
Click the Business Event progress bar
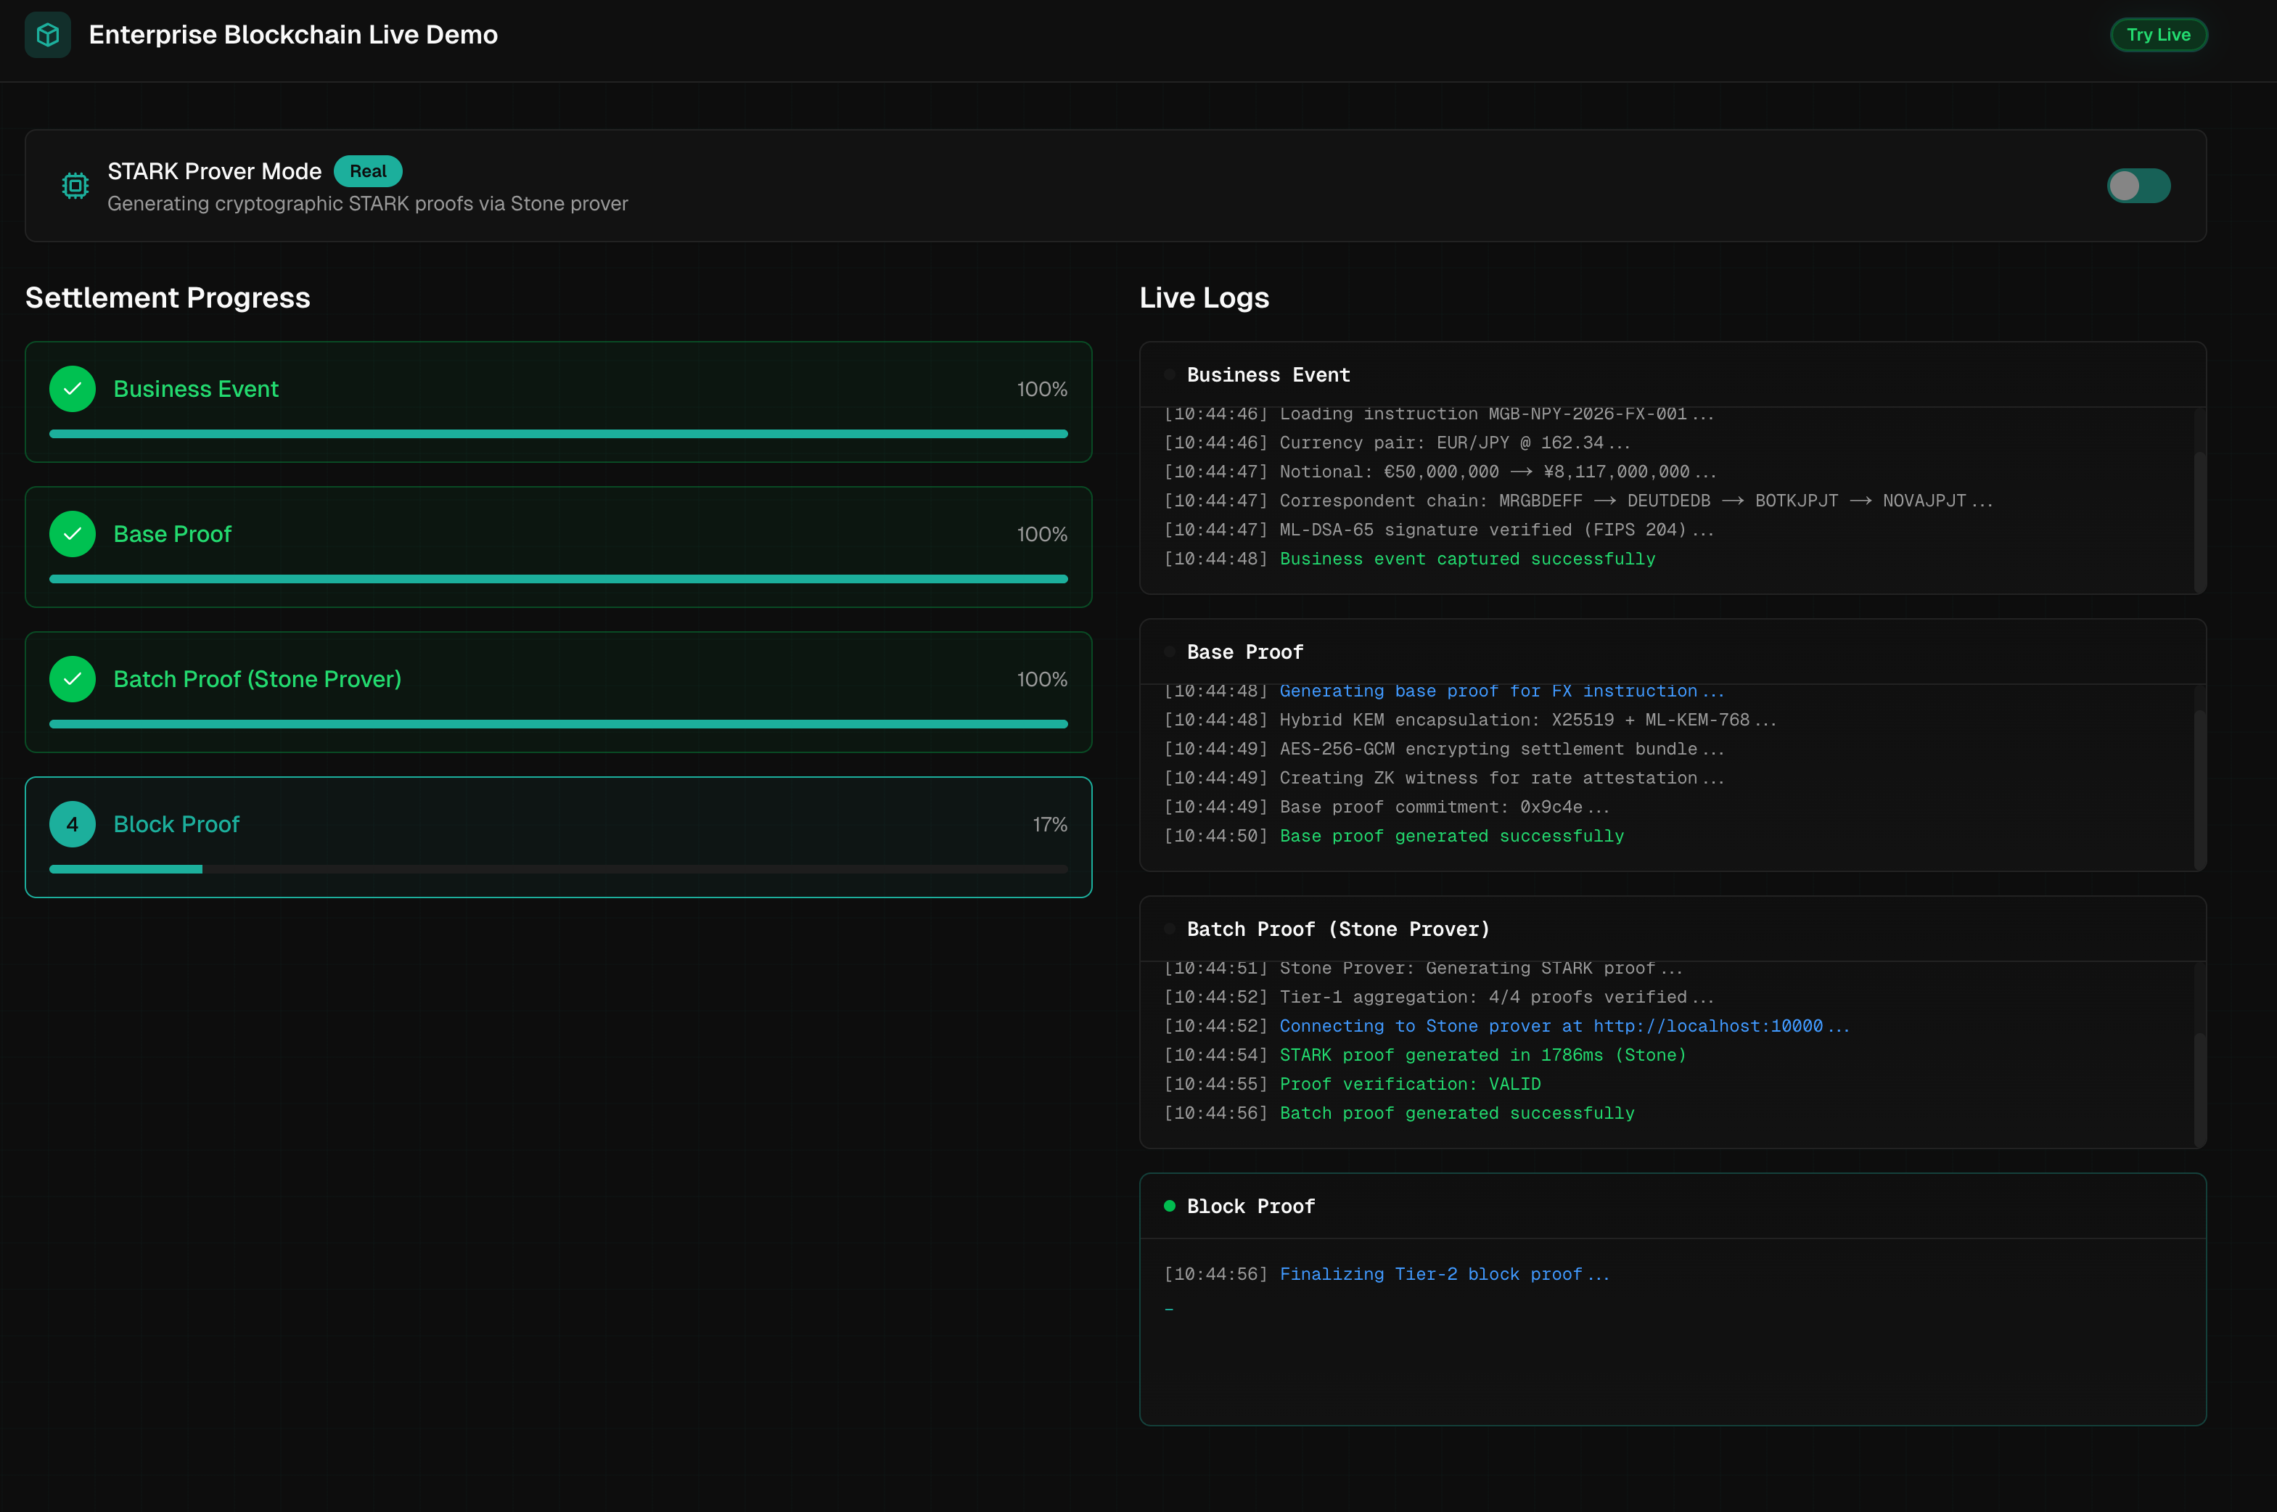tap(559, 434)
